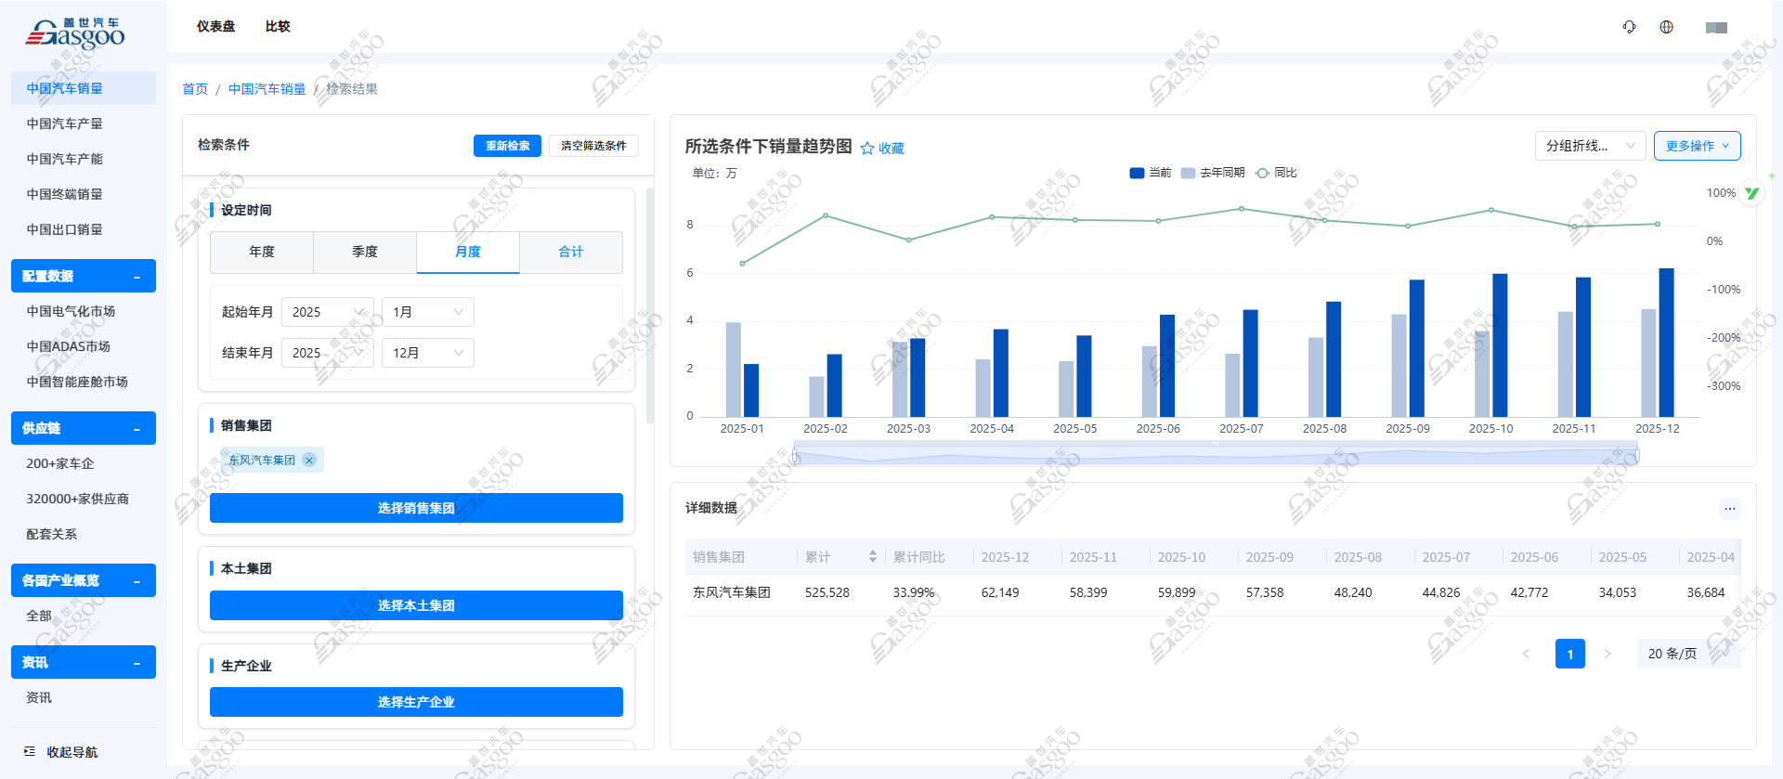Screen dimensions: 1783x779
Task: Click the globe language icon
Action: click(x=1666, y=27)
